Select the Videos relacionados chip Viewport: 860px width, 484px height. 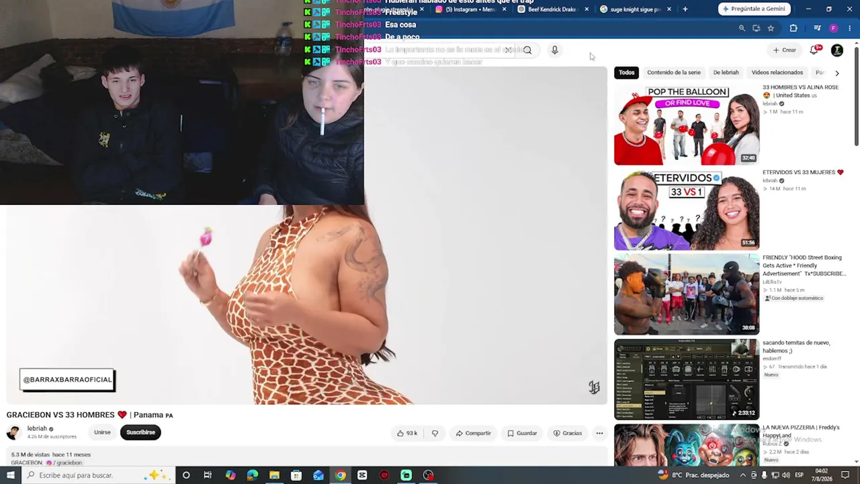click(x=777, y=73)
